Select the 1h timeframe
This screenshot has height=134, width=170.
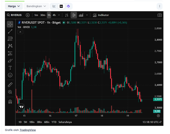coord(49,15)
